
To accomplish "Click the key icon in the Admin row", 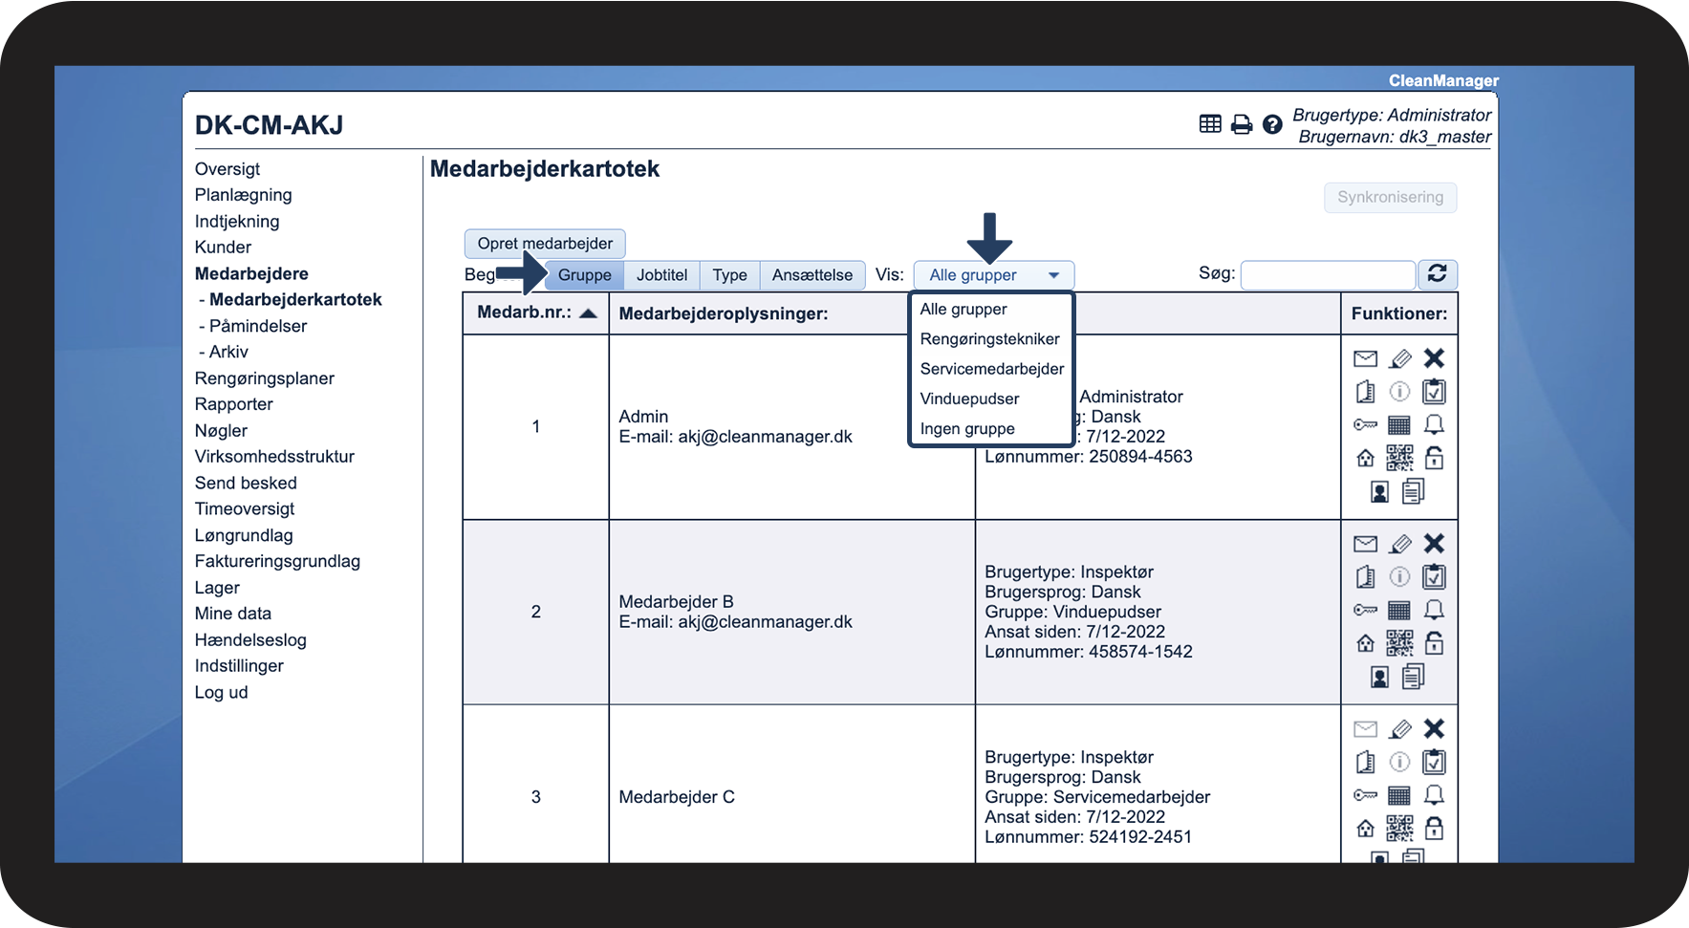I will point(1366,424).
